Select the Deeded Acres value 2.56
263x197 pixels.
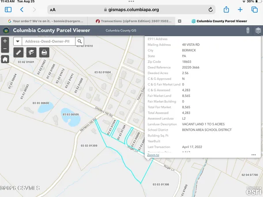tap(185, 73)
